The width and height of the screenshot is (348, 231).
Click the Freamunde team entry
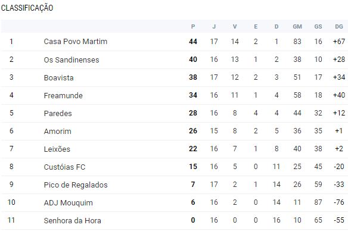[63, 95]
